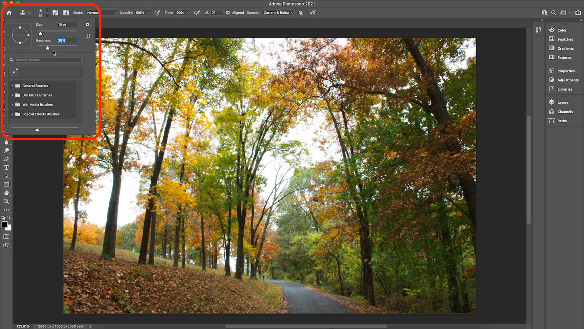This screenshot has height=329, width=584.
Task: Select the Hand tool
Action: [x=7, y=193]
